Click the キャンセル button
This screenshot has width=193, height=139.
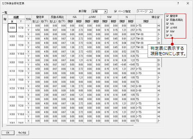(22, 133)
